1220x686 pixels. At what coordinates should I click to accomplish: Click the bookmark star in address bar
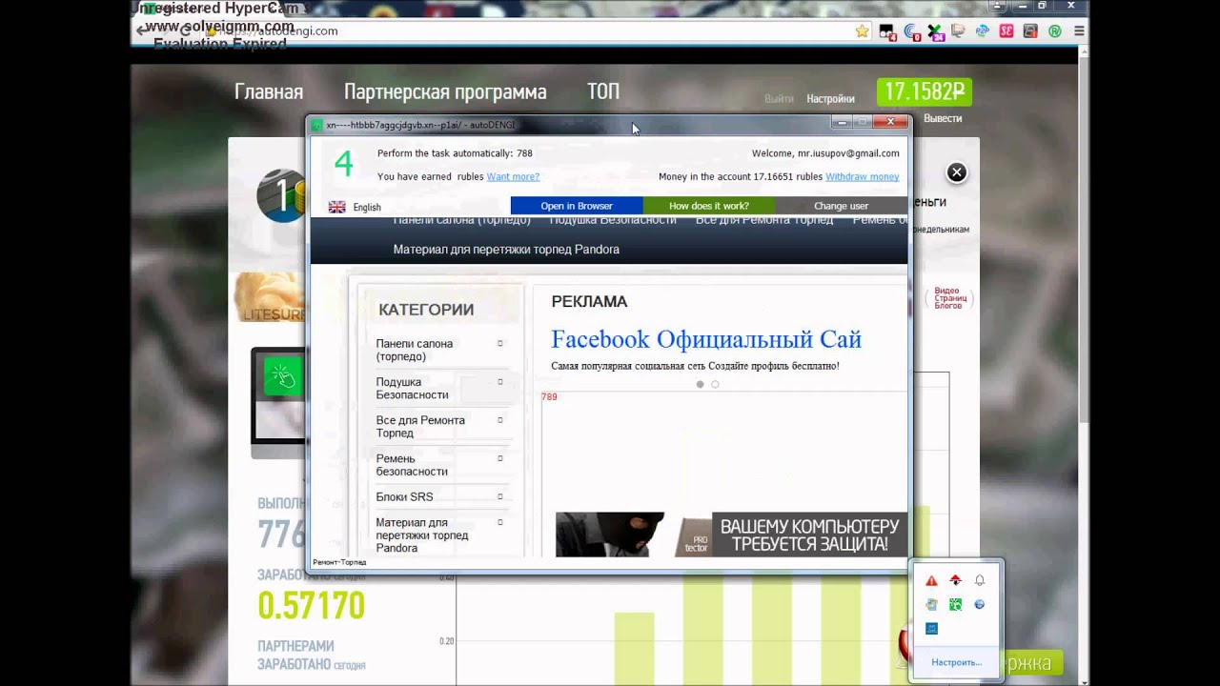click(x=863, y=30)
